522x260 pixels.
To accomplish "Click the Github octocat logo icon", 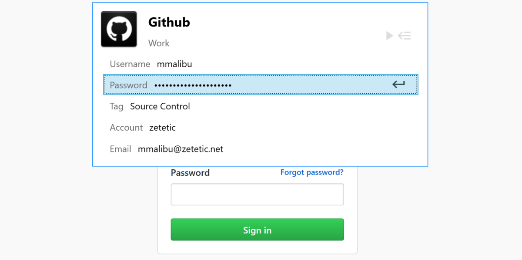I will [119, 29].
